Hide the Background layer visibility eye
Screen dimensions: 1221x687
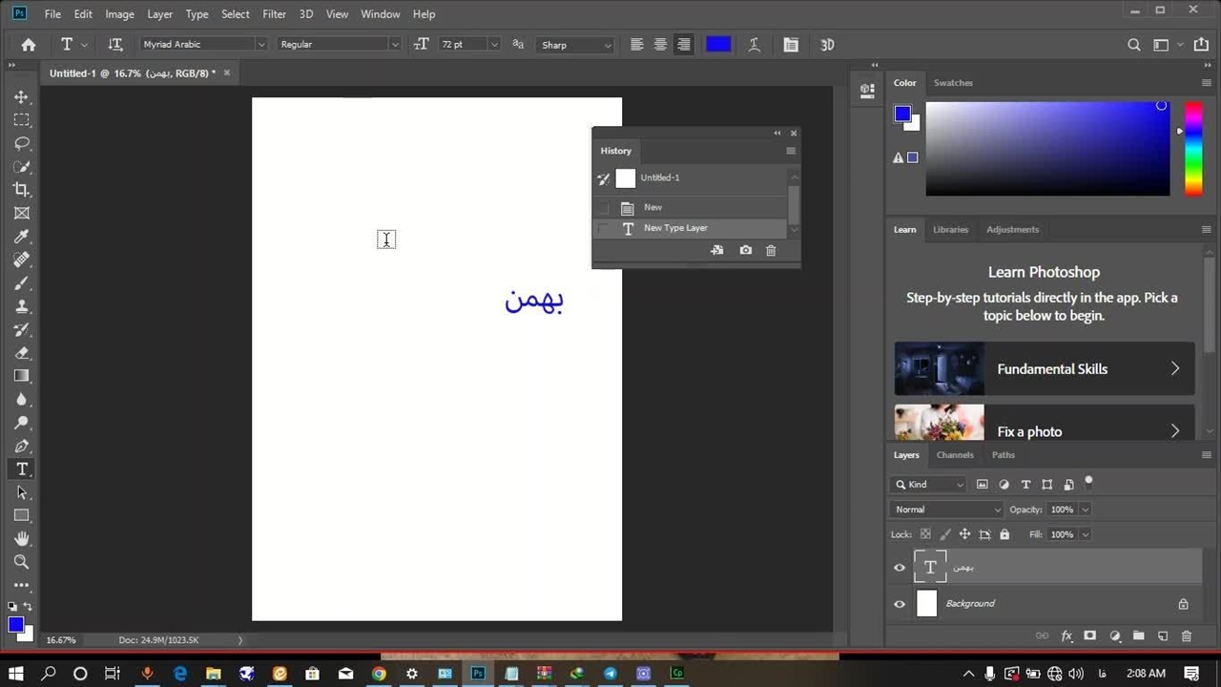point(900,604)
